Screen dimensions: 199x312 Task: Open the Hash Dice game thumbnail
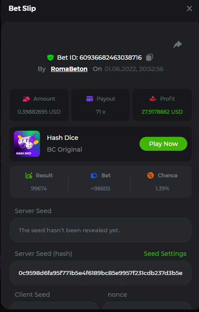tap(27, 144)
